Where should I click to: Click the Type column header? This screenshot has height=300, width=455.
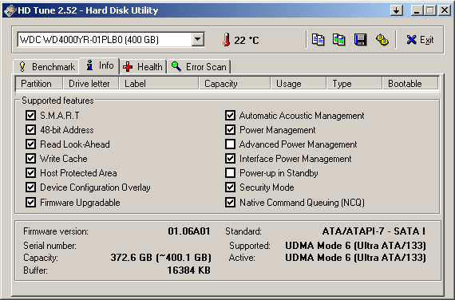click(x=354, y=84)
